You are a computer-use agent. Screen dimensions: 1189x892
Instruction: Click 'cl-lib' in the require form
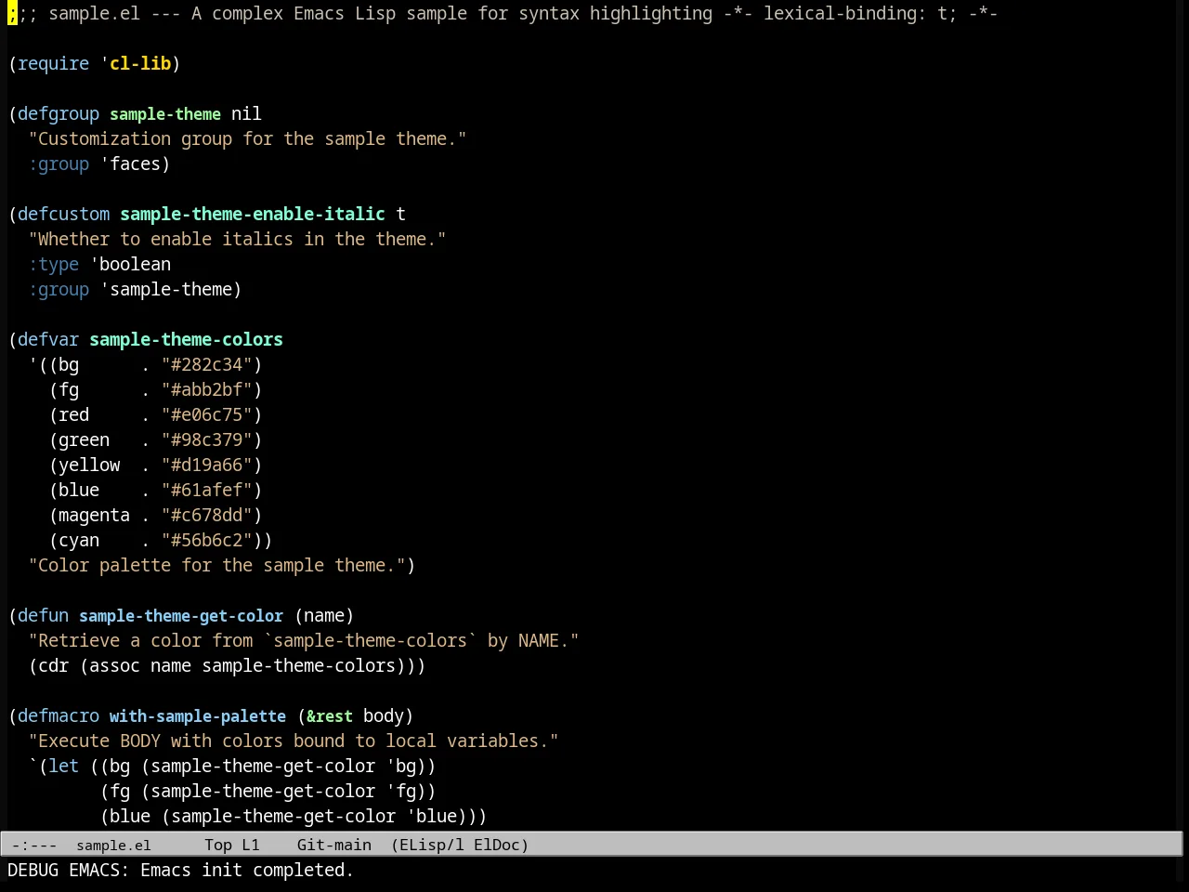click(x=140, y=63)
